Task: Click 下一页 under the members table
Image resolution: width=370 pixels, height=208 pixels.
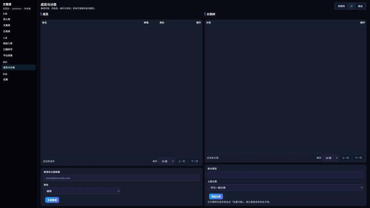Action: pyautogui.click(x=195, y=161)
